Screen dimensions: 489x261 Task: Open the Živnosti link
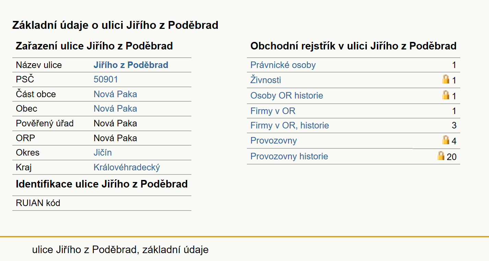pyautogui.click(x=266, y=80)
